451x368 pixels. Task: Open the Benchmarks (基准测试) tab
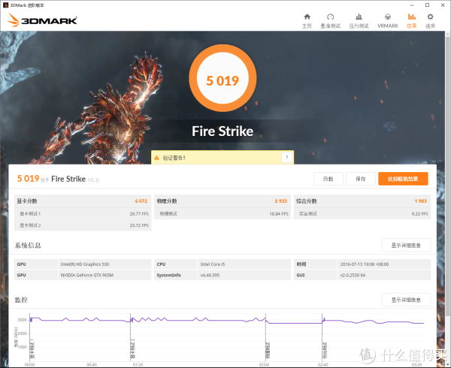[x=330, y=21]
